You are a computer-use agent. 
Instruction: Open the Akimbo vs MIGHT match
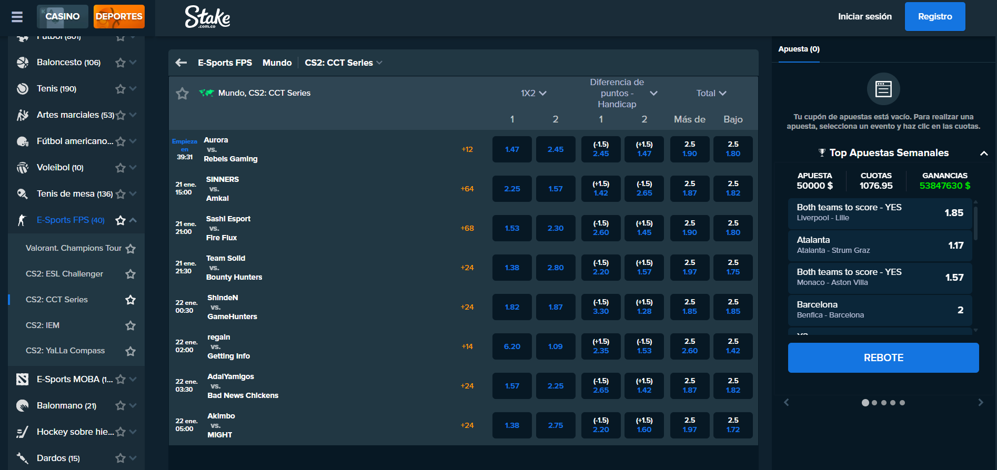tap(221, 425)
